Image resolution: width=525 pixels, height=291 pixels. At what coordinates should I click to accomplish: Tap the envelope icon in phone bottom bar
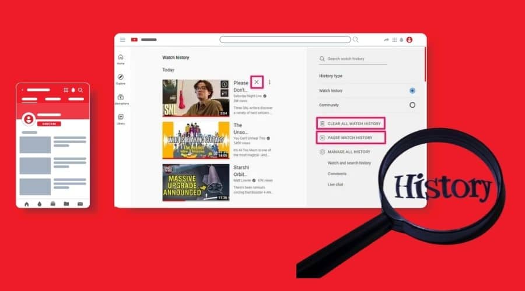tap(80, 204)
